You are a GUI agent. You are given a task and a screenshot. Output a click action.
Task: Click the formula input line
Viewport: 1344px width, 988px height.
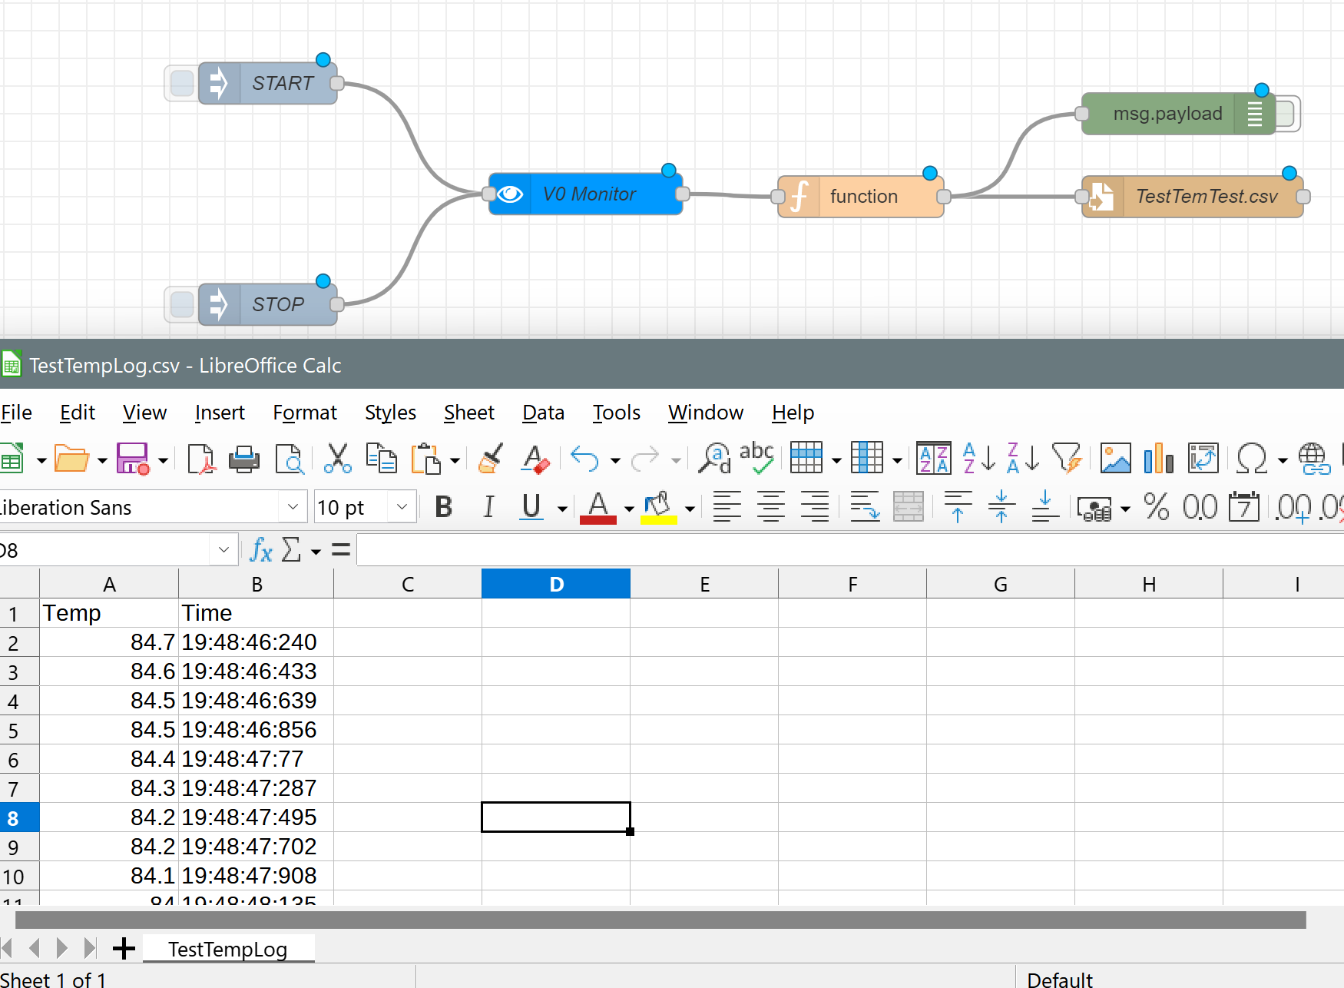[x=850, y=550]
